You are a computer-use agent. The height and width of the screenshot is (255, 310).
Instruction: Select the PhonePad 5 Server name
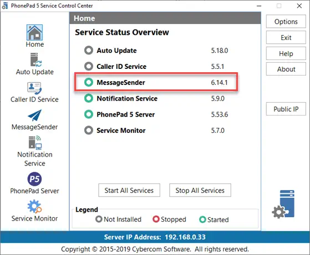(x=126, y=114)
